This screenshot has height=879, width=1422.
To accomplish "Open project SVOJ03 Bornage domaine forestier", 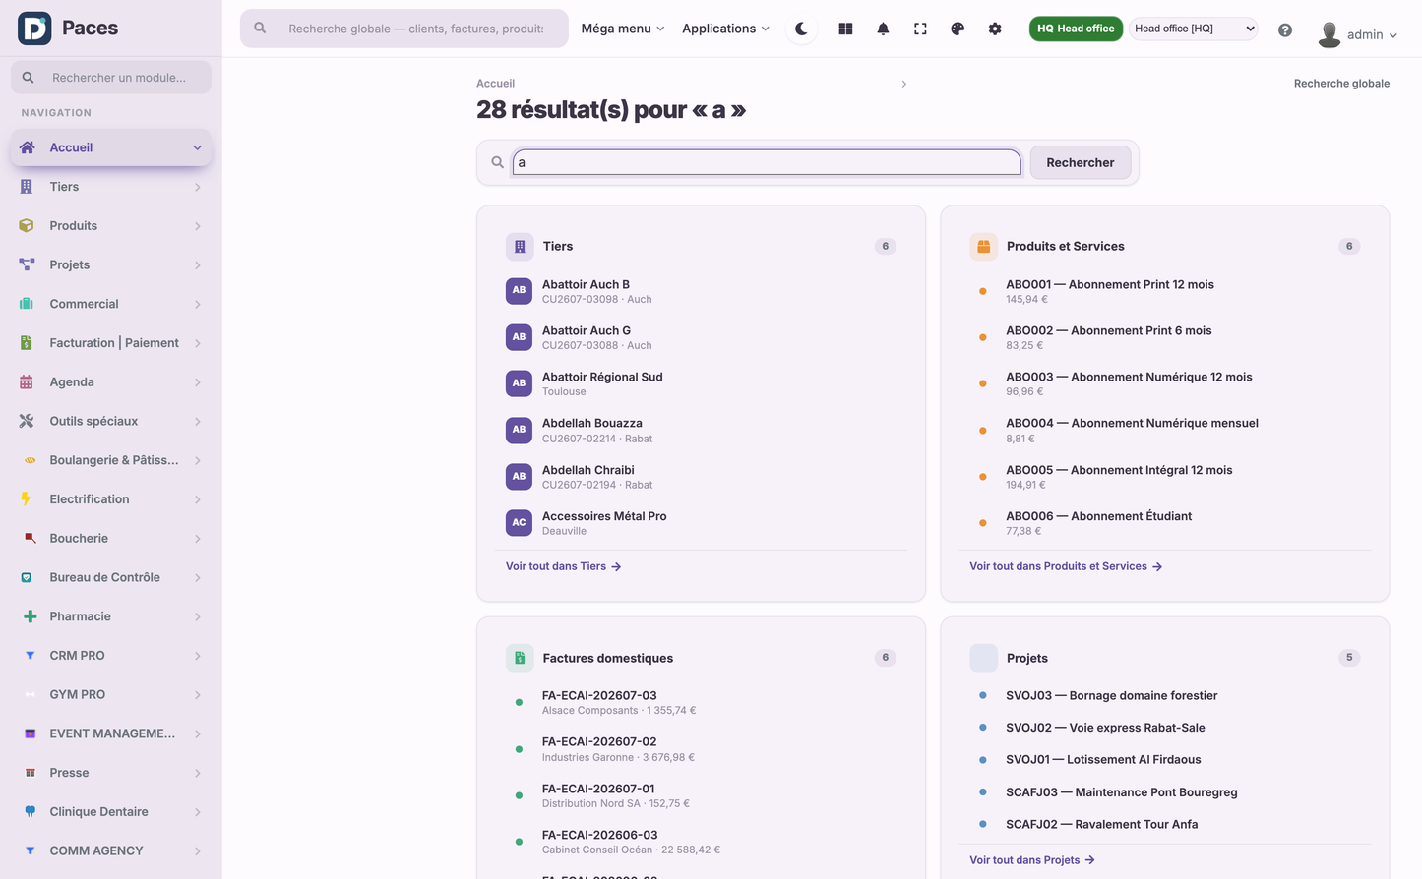I will pos(1165,695).
